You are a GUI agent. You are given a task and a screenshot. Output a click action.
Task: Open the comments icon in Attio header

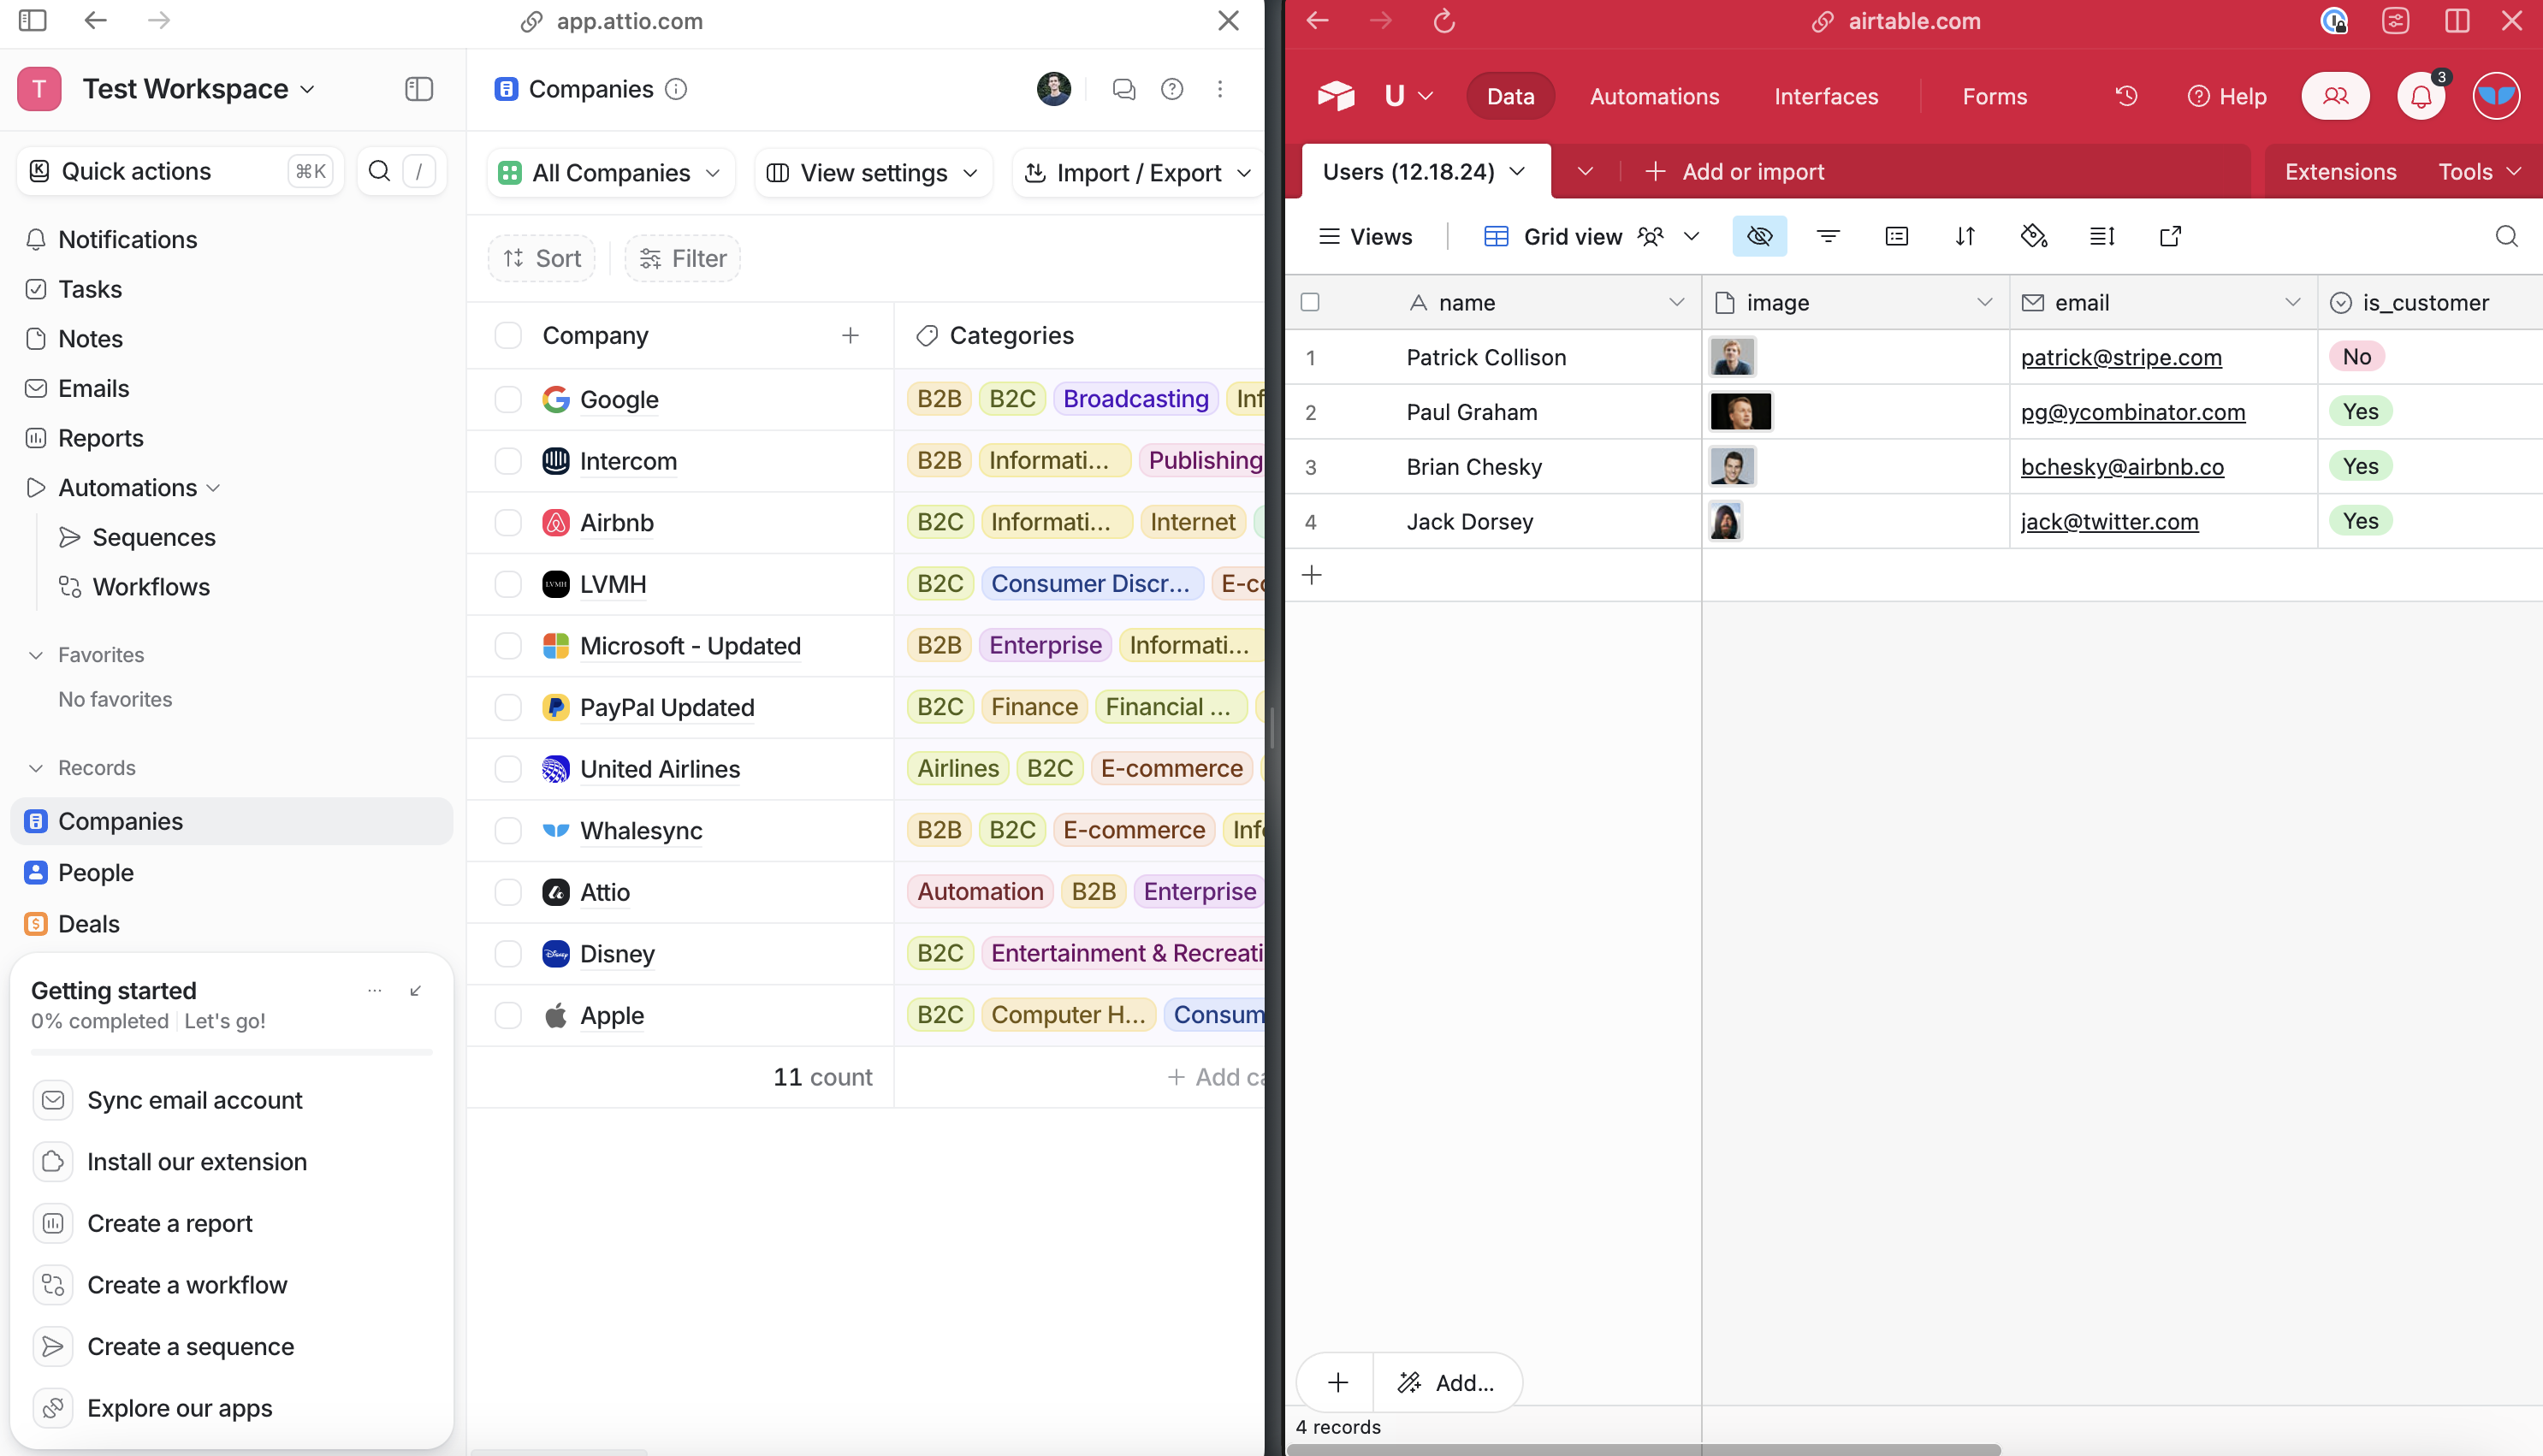[x=1124, y=89]
